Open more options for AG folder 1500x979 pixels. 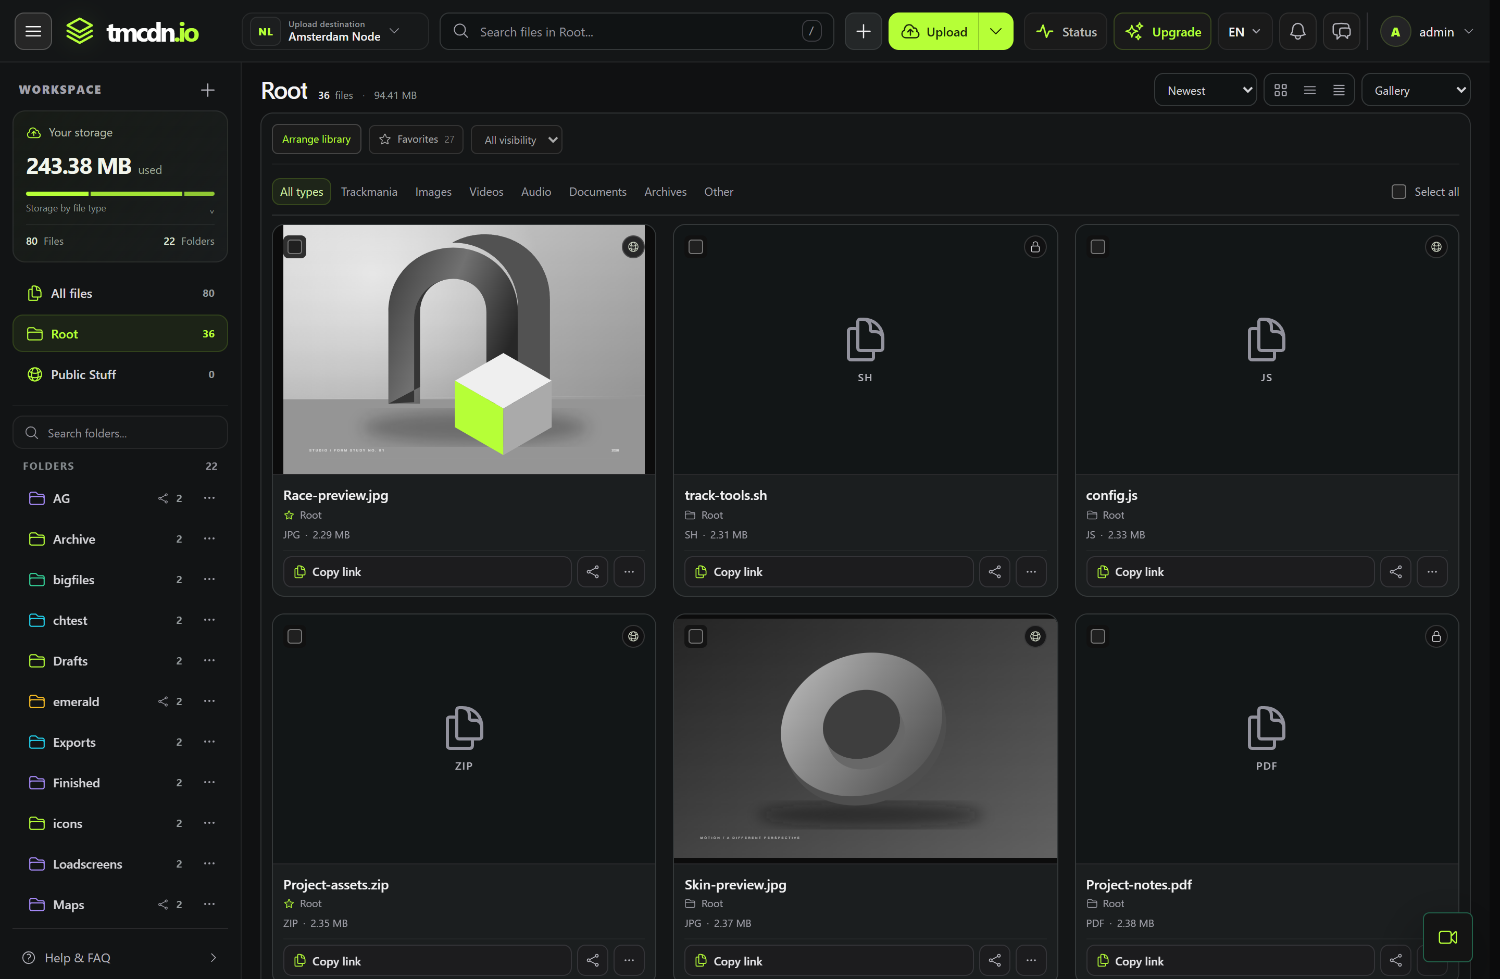(x=209, y=498)
